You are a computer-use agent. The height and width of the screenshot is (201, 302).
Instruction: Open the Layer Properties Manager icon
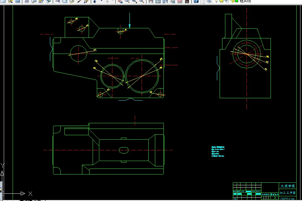point(209,1)
